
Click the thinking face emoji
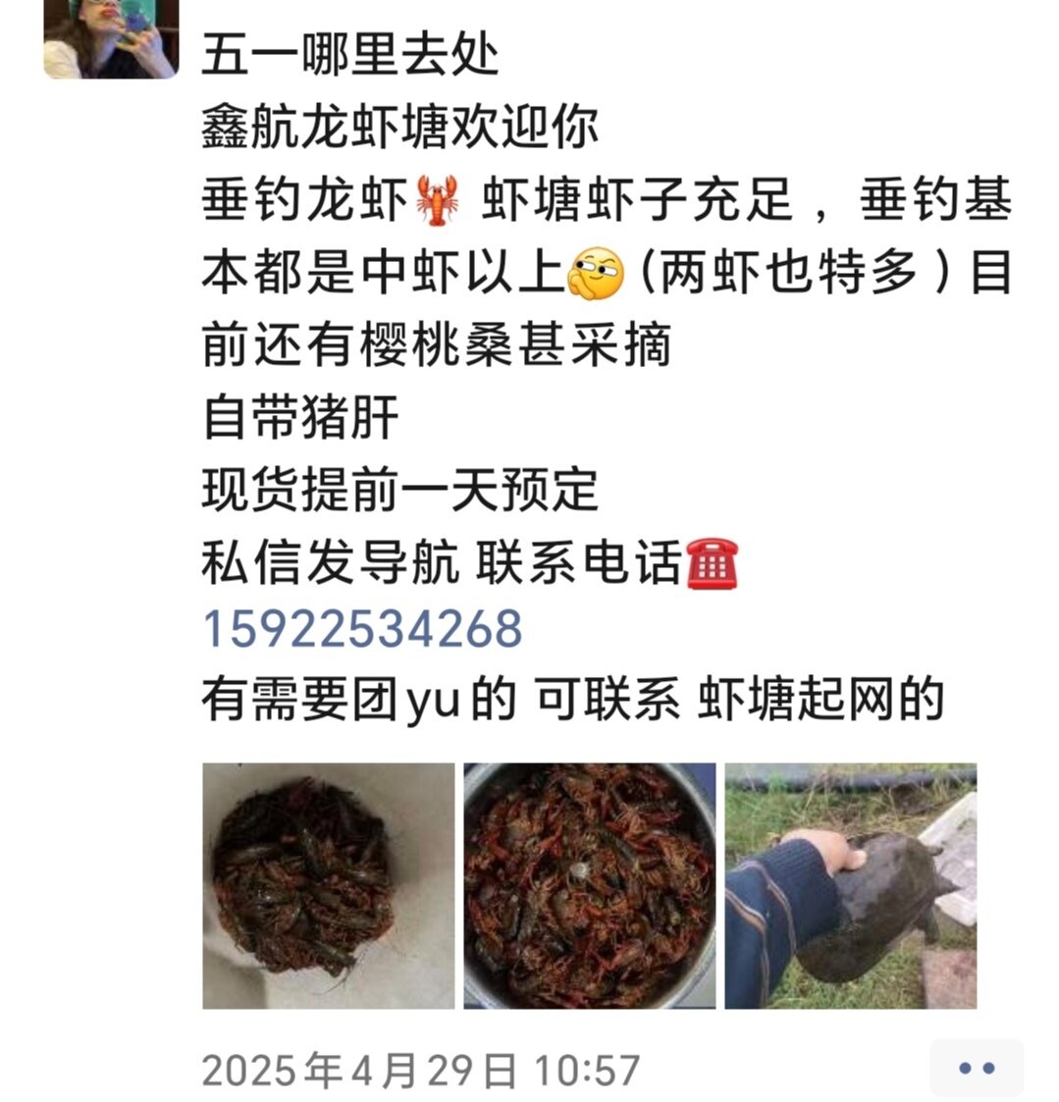[x=596, y=274]
